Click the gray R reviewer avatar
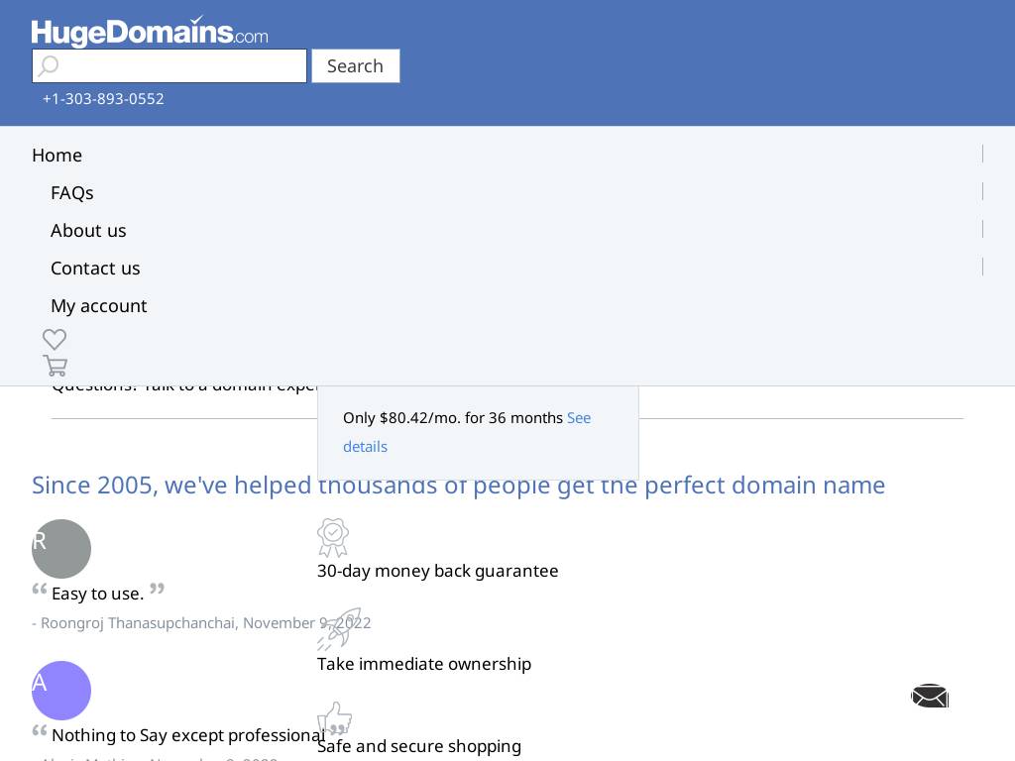The height and width of the screenshot is (761, 1015). tap(61, 549)
